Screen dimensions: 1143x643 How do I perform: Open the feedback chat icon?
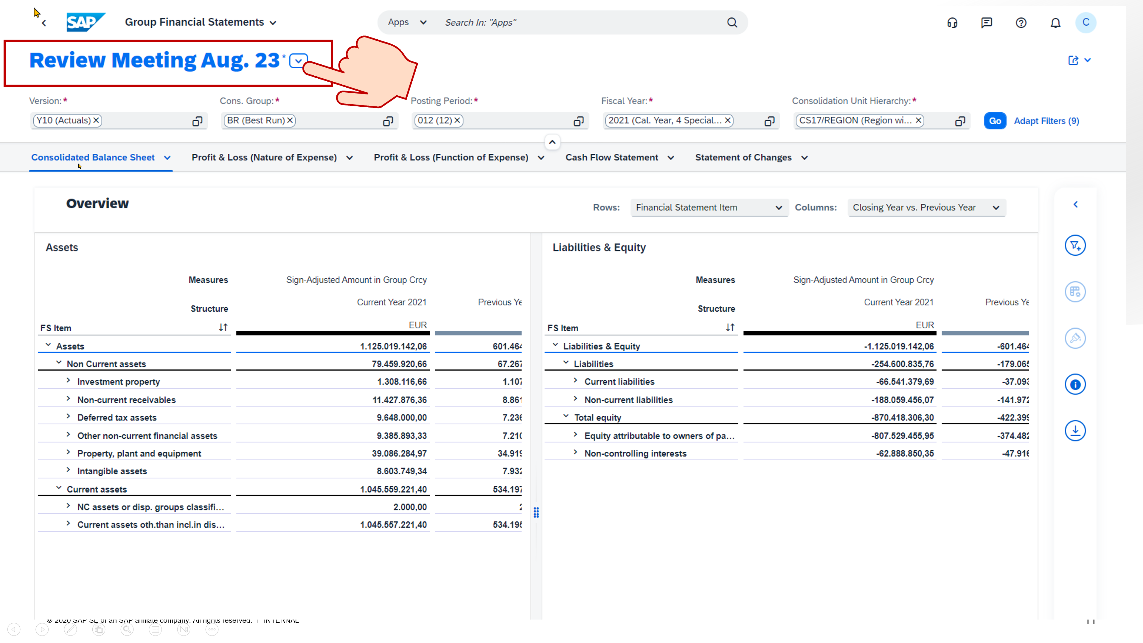[x=986, y=23]
